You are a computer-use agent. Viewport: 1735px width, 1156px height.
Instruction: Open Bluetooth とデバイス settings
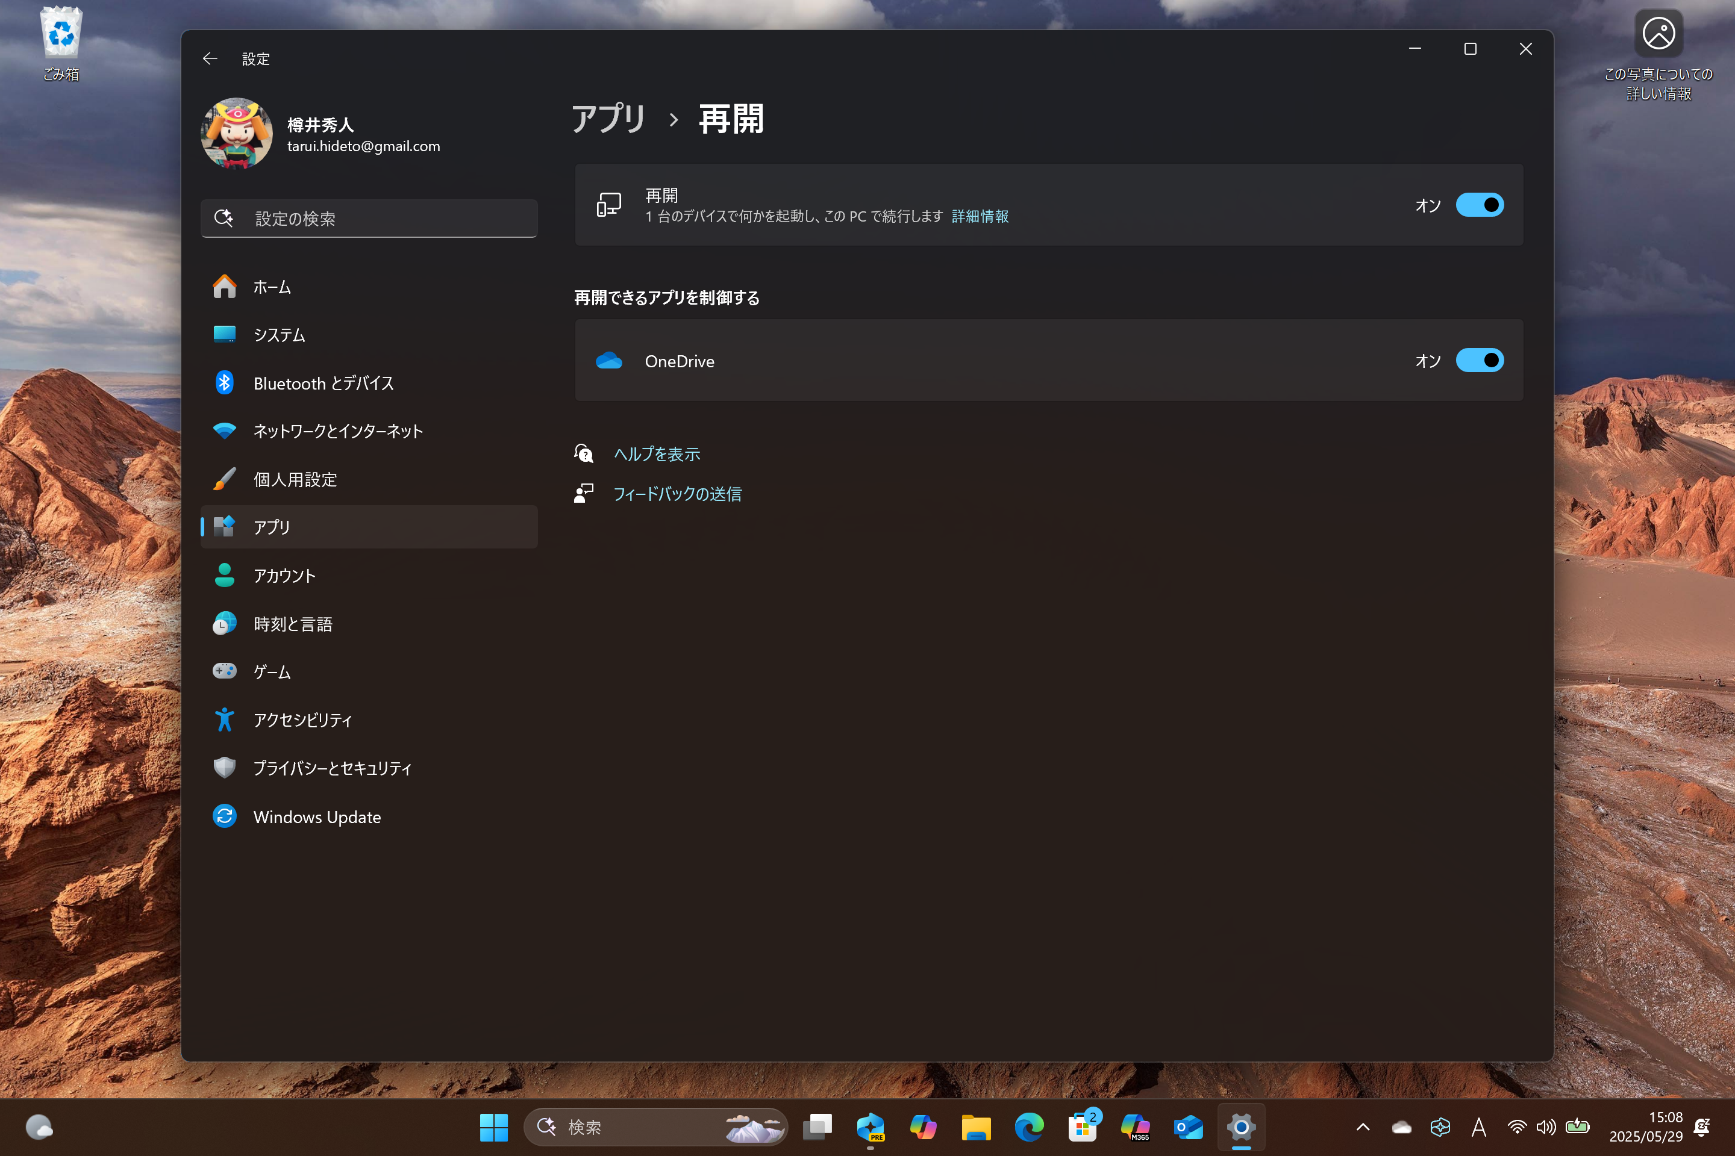coord(325,383)
